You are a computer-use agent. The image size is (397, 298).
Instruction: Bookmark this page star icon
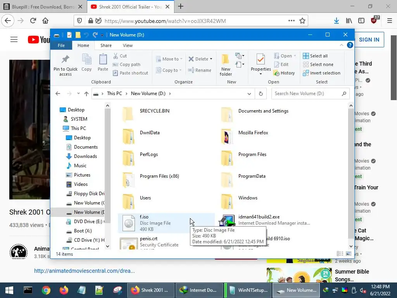pyautogui.click(x=302, y=21)
